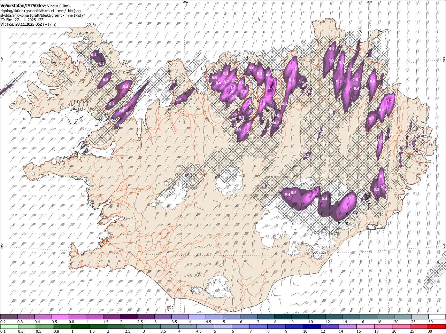
Task: Select the lower legend swatch labeled 3.5
Action: [169, 326]
